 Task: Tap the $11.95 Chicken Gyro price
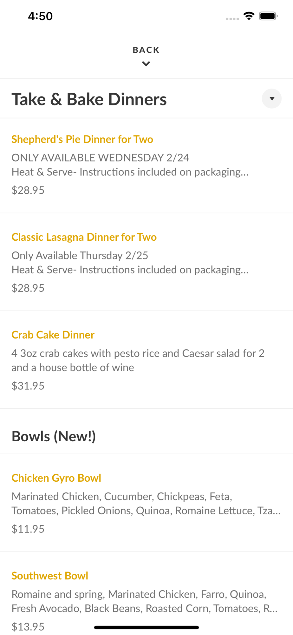coord(28,529)
